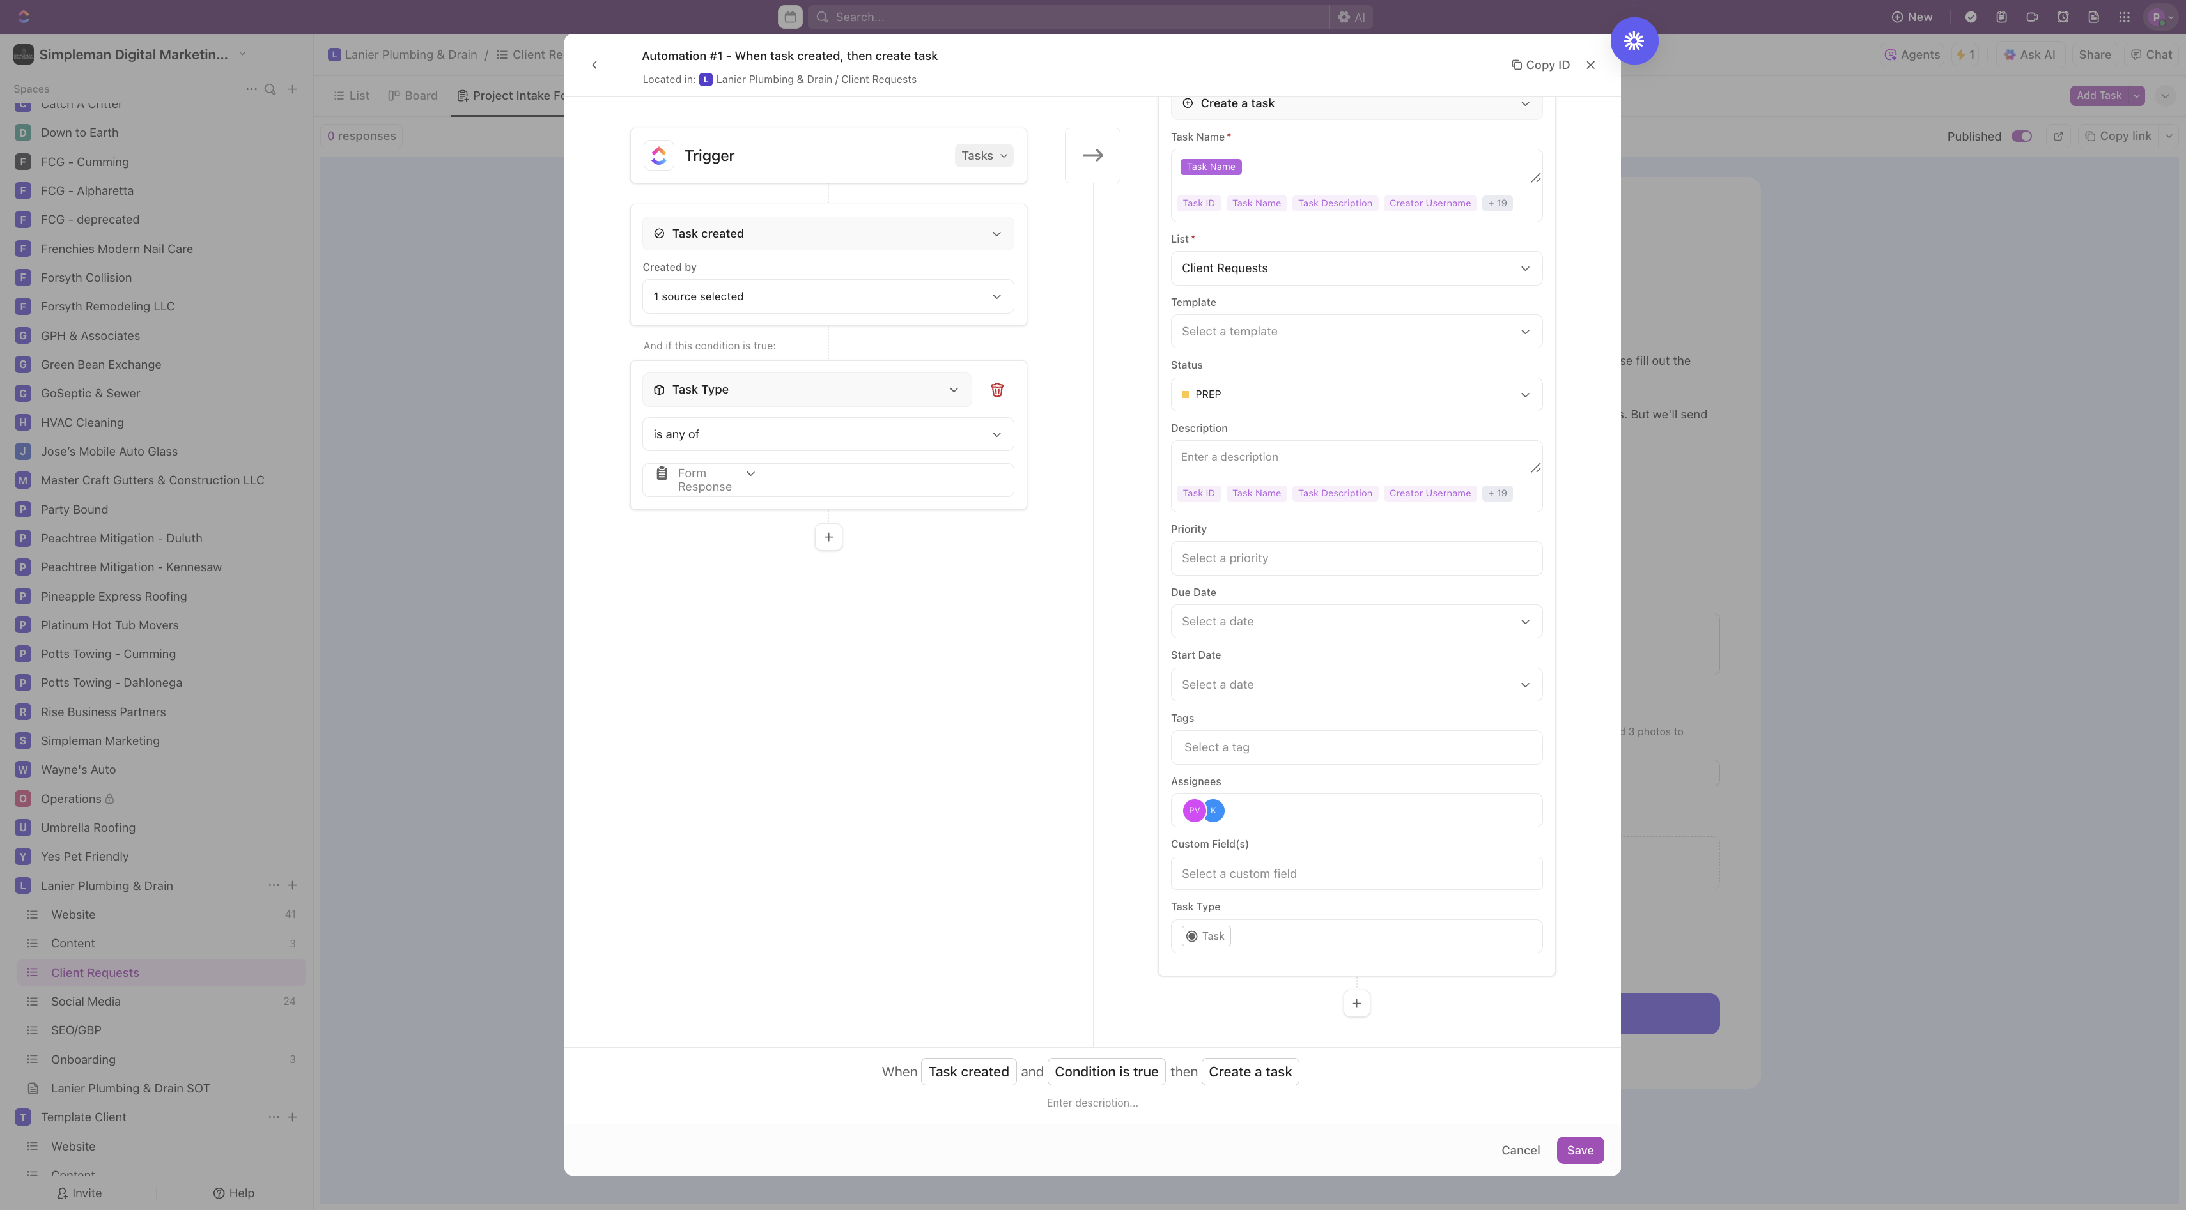The image size is (2186, 1210).
Task: Click the purple floating AI sparkle button
Action: 1634,41
